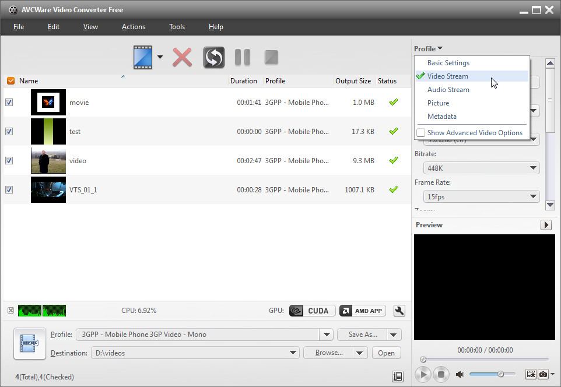Adjust the preview volume slider
The width and height of the screenshot is (561, 387).
click(500, 374)
